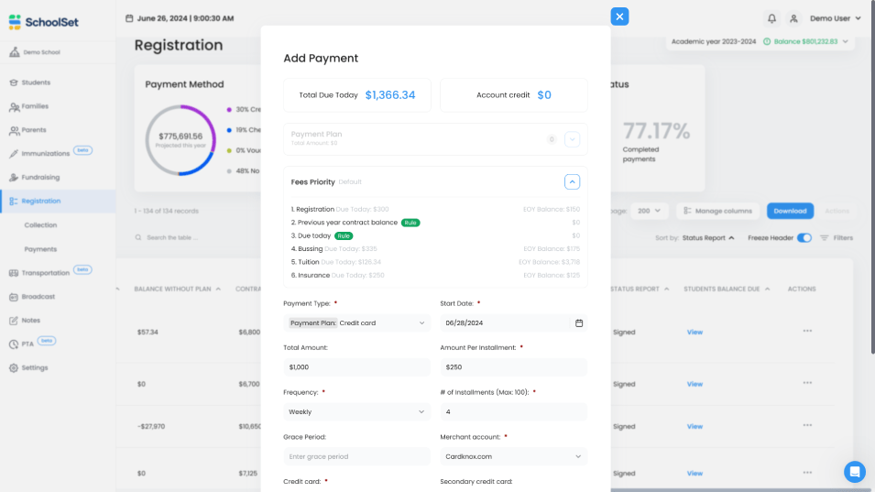Collapse the Fees Priority section
Image resolution: width=875 pixels, height=492 pixels.
click(x=572, y=181)
